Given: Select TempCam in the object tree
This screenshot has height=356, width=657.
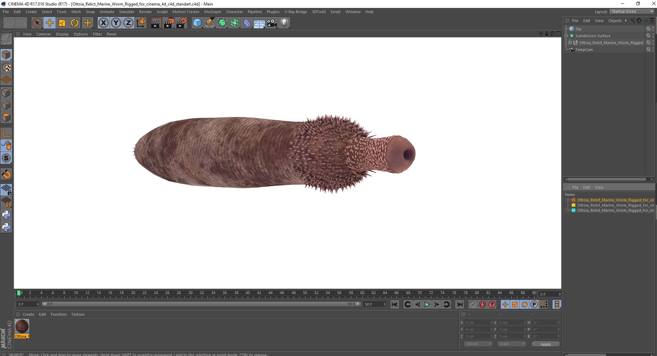Looking at the screenshot, I should pos(584,50).
